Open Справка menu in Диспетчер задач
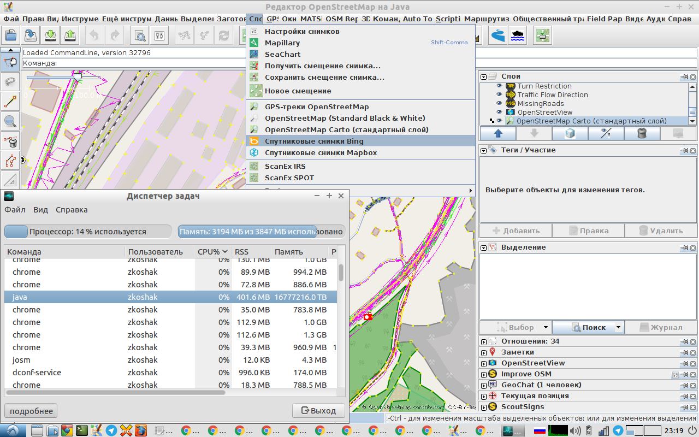 tap(72, 210)
